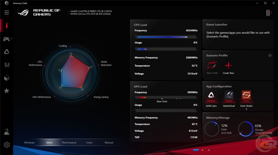The image size is (278, 155).
Task: Click the red plus Create New icon
Action: point(228,66)
